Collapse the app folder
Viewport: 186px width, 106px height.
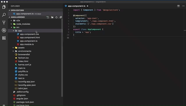[x=13, y=31]
